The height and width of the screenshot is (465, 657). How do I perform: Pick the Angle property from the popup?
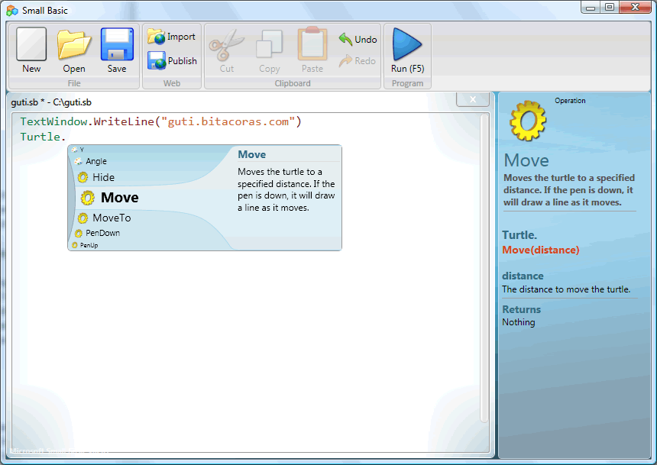tap(95, 161)
